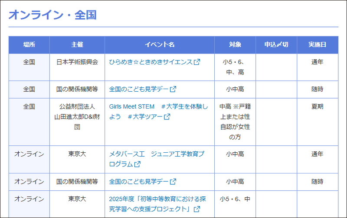The width and height of the screenshot is (347, 218).
Task: Click the external-link icon in the 全国 こども見学デー row
Action: 173,89
